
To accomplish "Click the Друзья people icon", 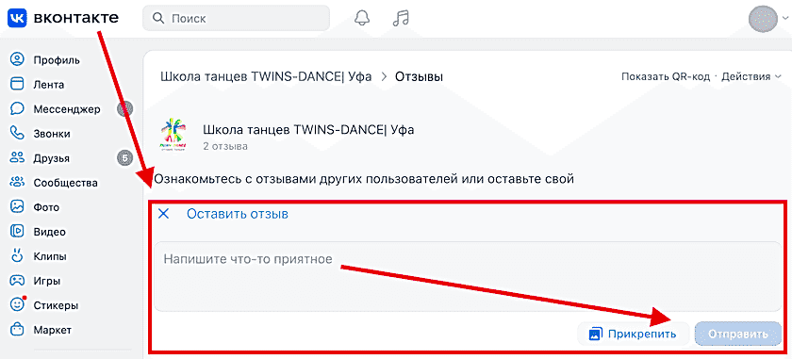I will click(x=17, y=158).
